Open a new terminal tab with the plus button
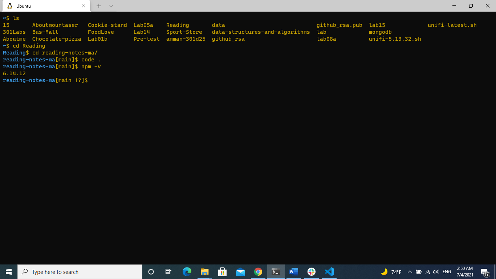Viewport: 496px width, 279px height. pos(98,6)
